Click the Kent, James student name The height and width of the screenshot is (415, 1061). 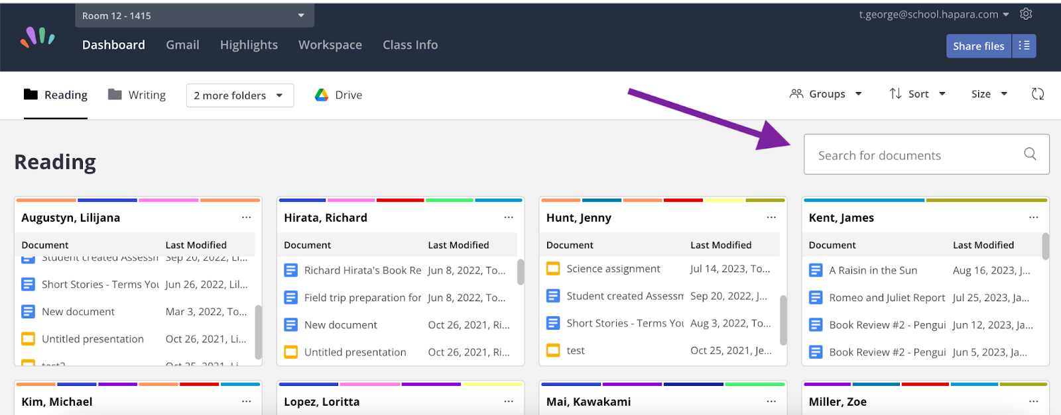[842, 218]
